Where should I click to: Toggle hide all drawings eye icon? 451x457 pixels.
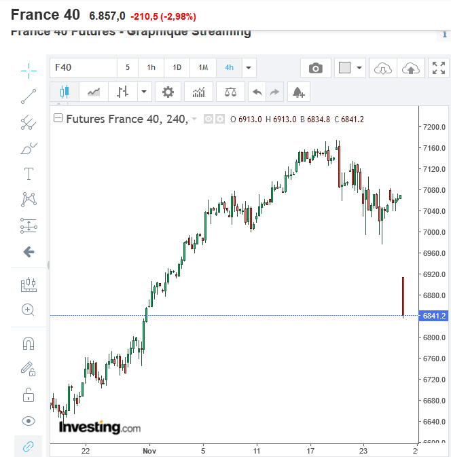29,421
